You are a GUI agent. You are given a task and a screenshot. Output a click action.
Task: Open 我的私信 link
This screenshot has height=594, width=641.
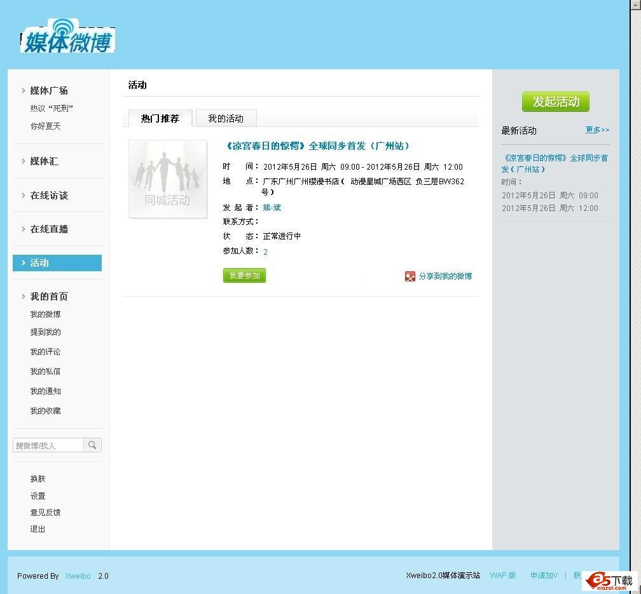(x=45, y=372)
